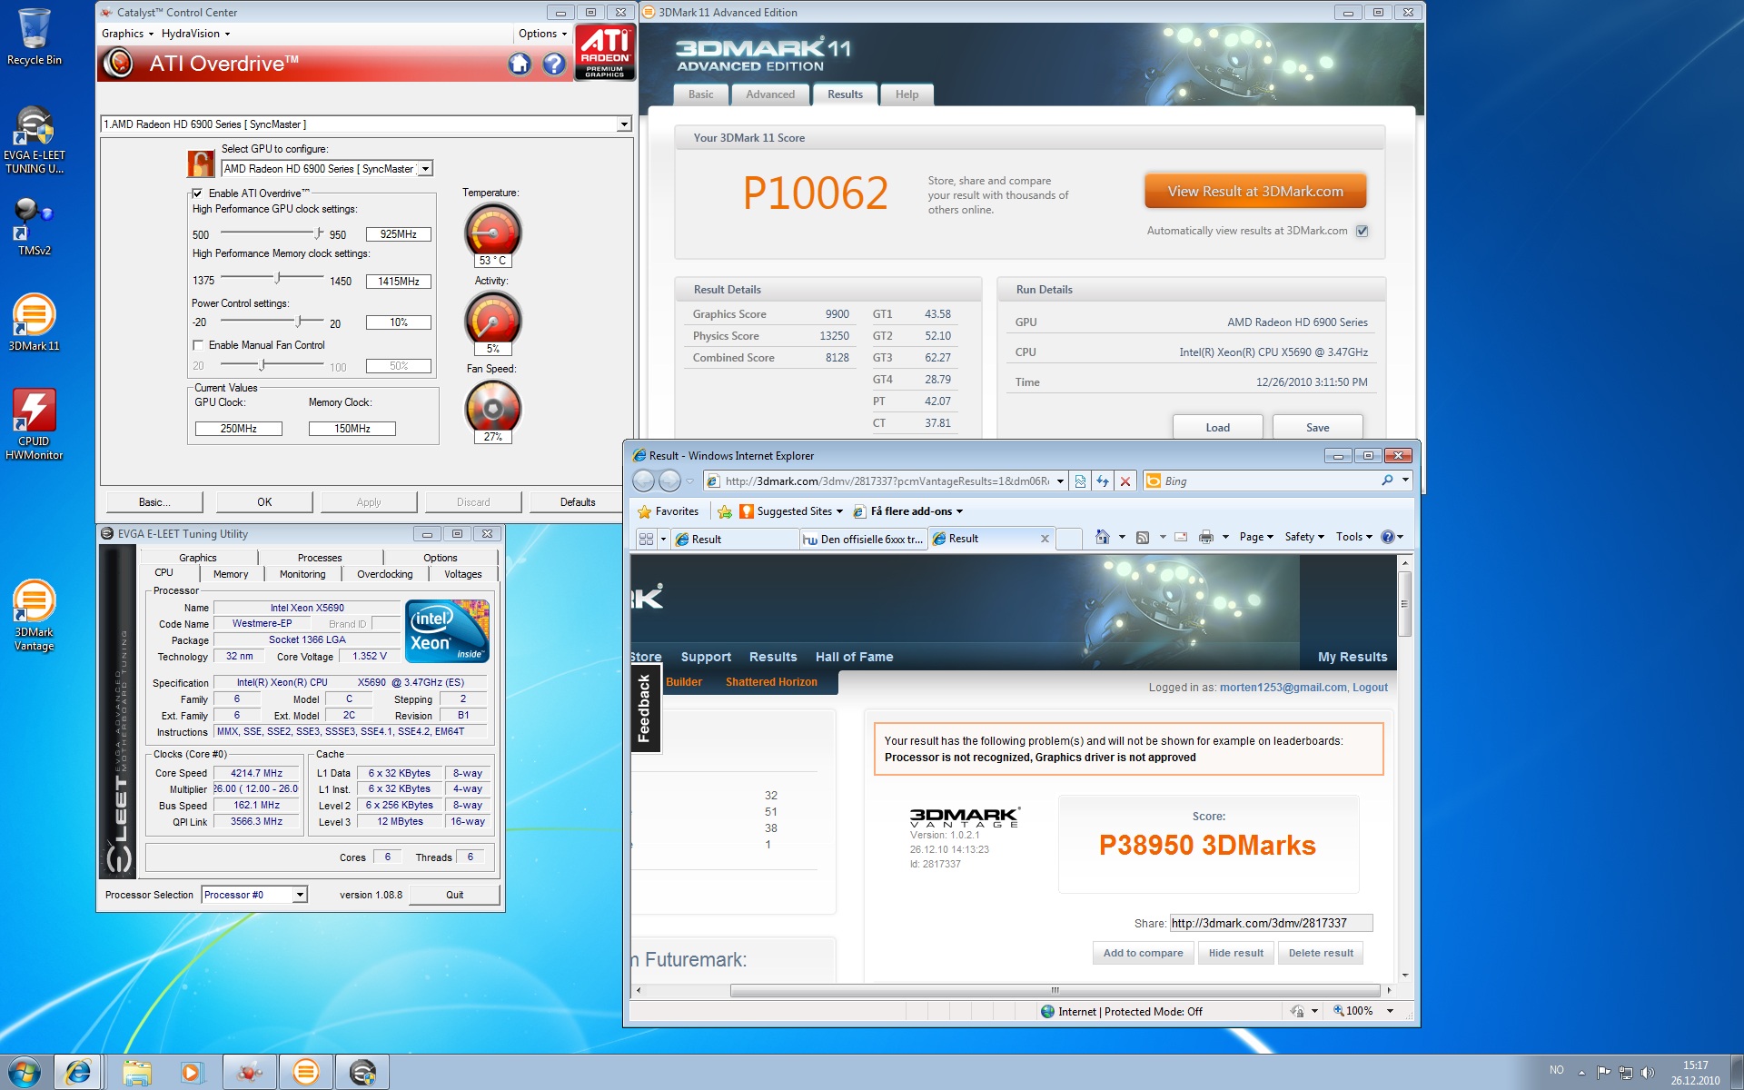Open the Memory tab in E-LEET utility

(x=231, y=574)
